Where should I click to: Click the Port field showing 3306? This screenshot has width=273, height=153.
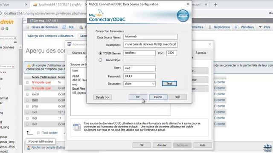(171, 53)
